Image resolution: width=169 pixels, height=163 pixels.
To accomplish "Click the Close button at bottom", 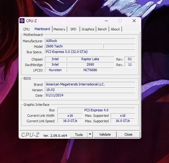I will [x=128, y=134].
